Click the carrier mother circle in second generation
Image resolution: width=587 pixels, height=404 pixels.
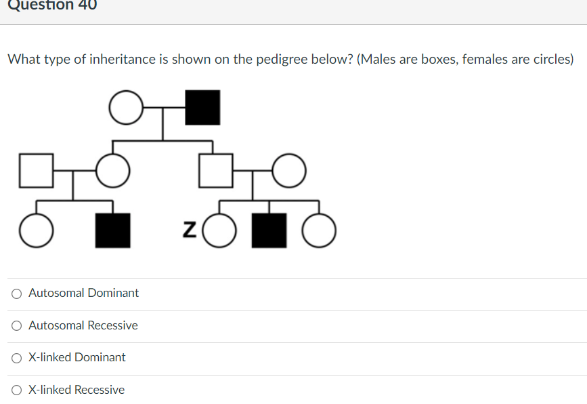tap(112, 170)
